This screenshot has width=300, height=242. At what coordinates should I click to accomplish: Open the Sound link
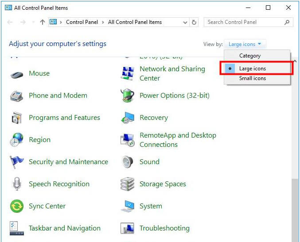click(149, 162)
